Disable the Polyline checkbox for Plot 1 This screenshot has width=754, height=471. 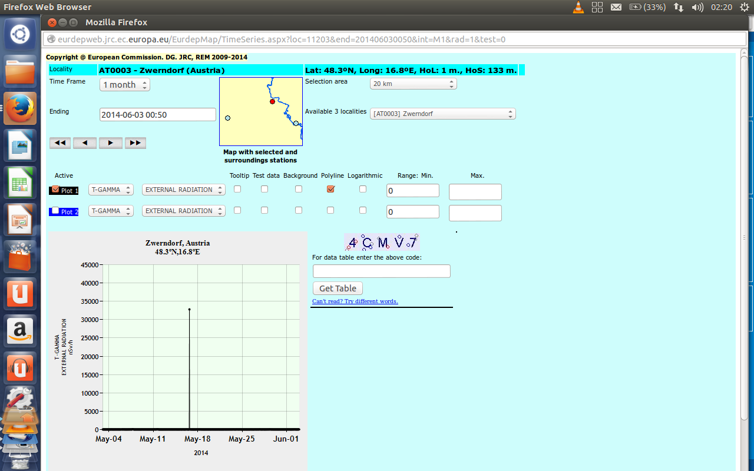(330, 189)
